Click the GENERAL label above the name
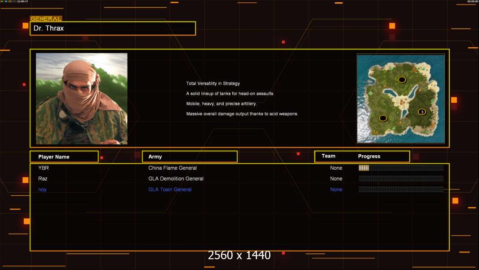 pos(46,18)
